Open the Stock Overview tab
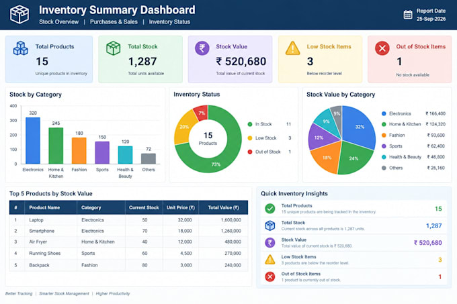The image size is (457, 304). click(59, 22)
